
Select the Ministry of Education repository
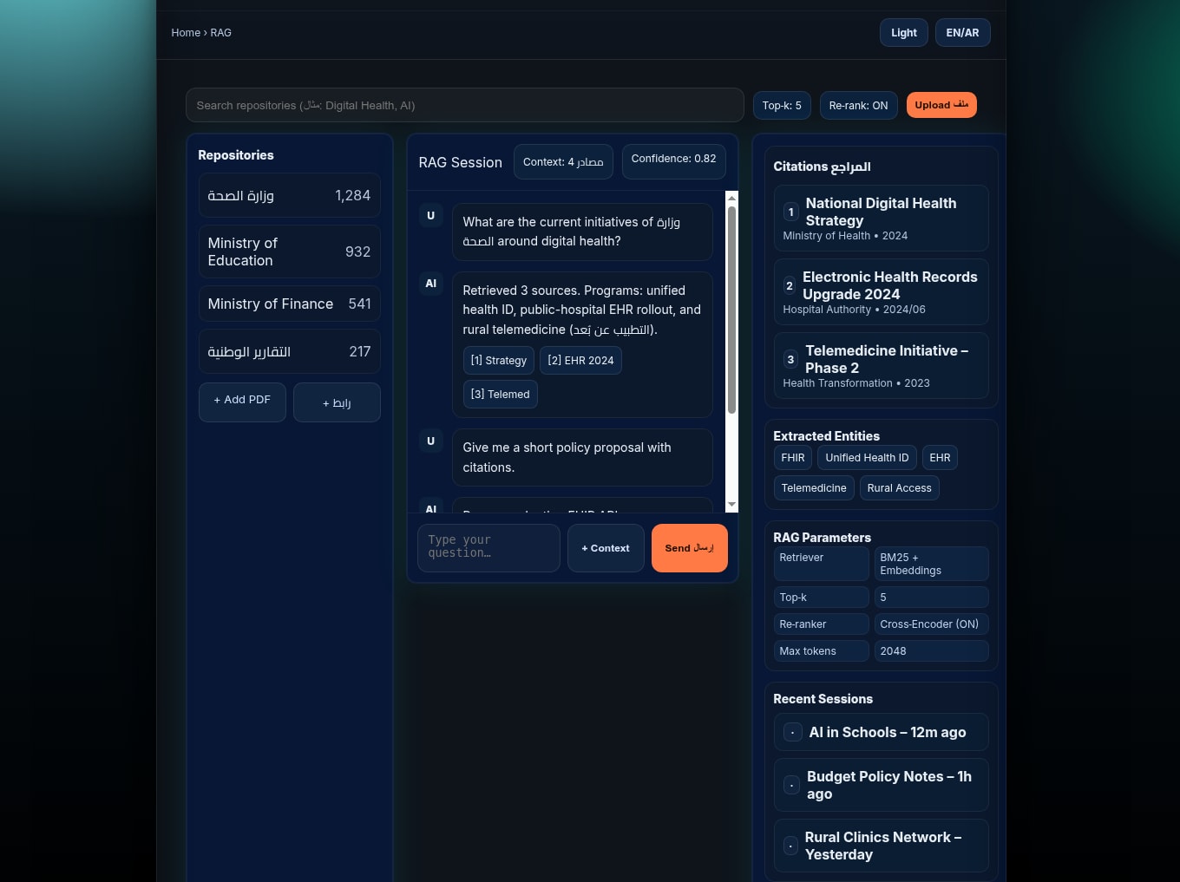(x=289, y=252)
